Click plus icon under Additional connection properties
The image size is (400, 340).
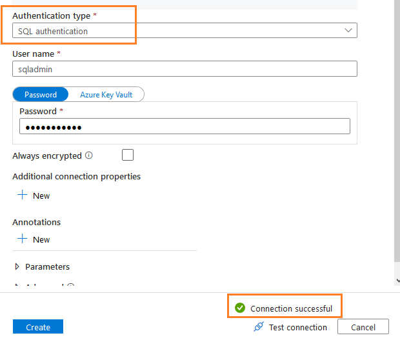click(22, 195)
